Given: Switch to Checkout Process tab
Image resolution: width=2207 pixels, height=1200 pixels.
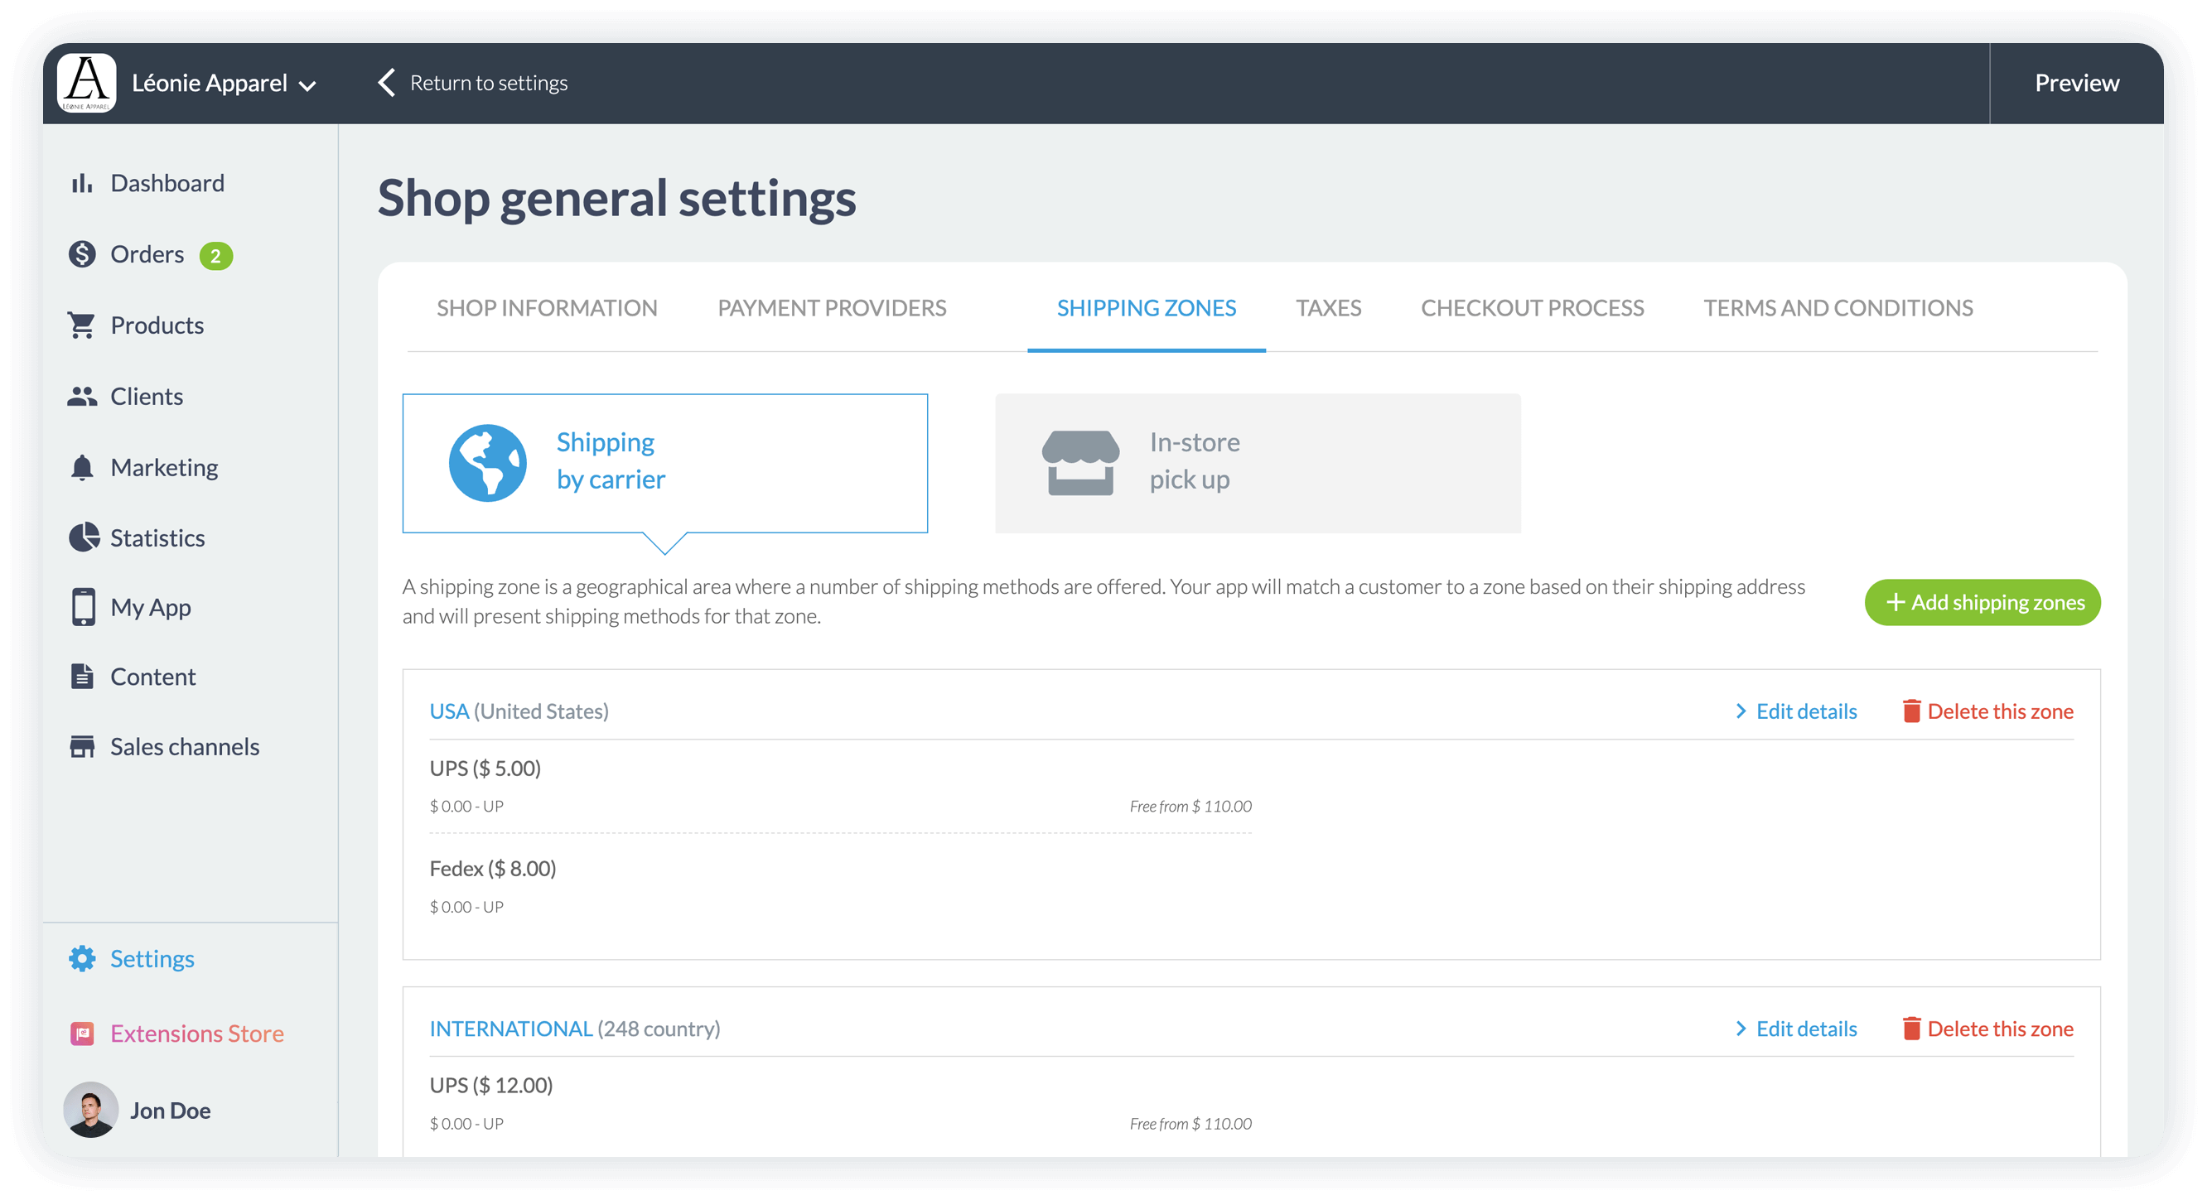Looking at the screenshot, I should coord(1532,307).
